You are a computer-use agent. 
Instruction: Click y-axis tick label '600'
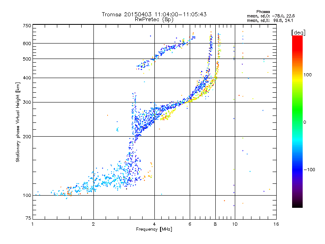pos(27,44)
